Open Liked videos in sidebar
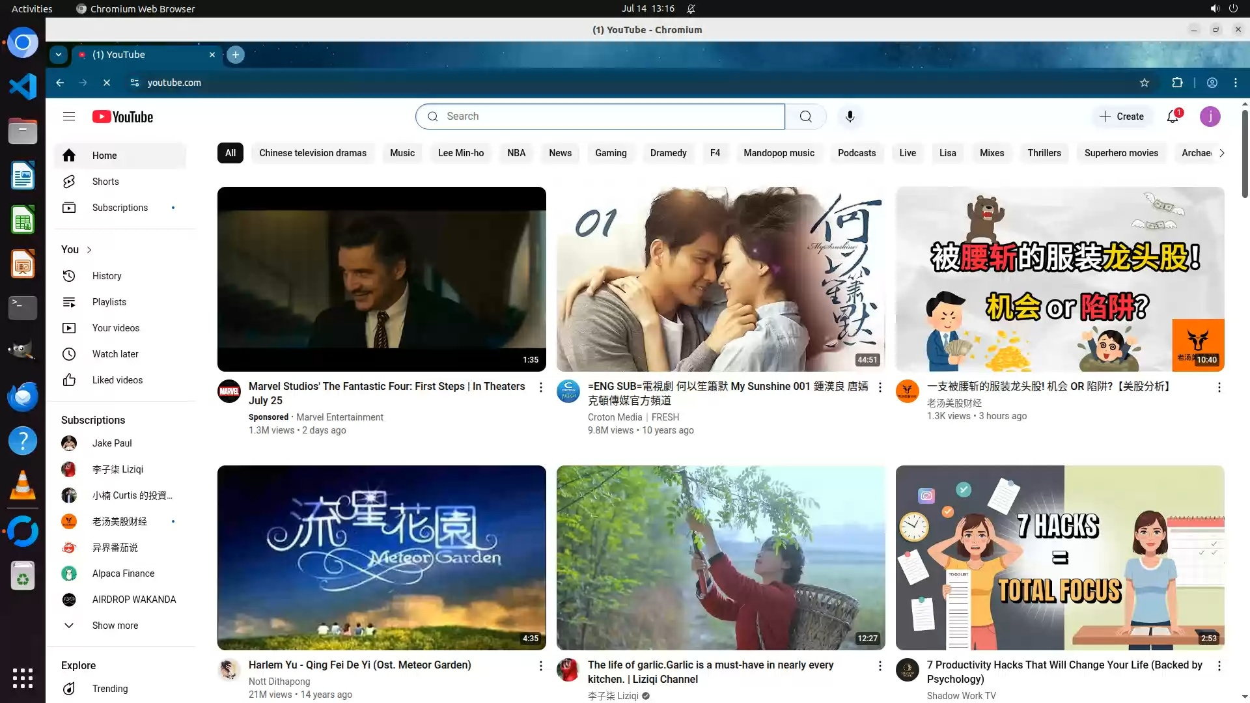The width and height of the screenshot is (1250, 703). [117, 380]
